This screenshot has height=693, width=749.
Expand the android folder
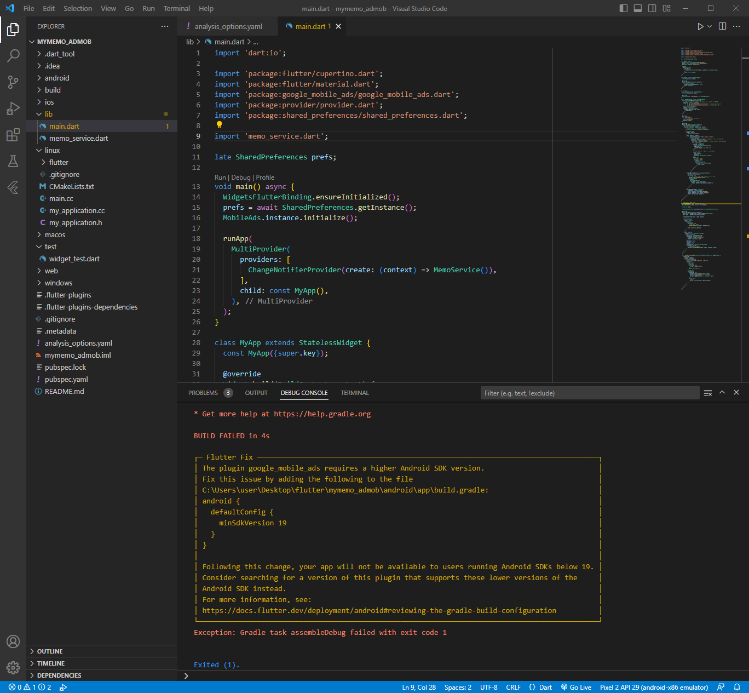[102, 78]
